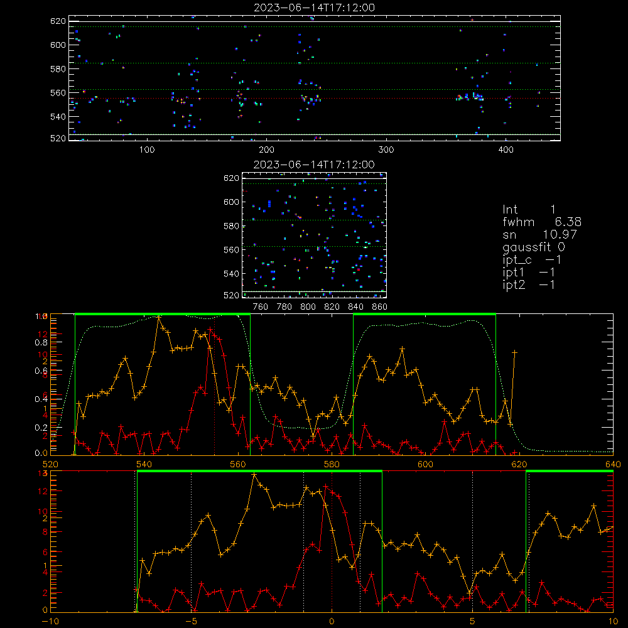Click x-axis label 400 in top panel
The height and width of the screenshot is (628, 628).
[x=506, y=150]
